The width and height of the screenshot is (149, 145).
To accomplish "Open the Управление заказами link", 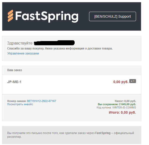I will click(x=23, y=53).
